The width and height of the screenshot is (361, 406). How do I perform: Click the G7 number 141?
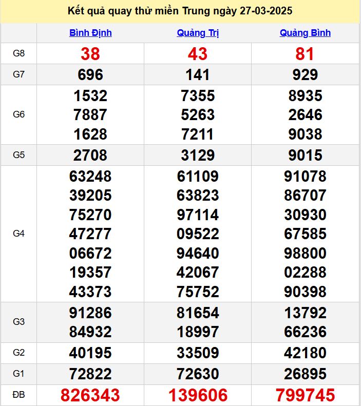coord(198,75)
